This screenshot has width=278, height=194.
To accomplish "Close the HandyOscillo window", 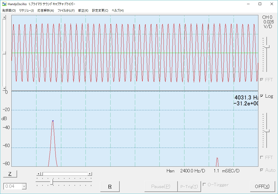I will point(272,4).
